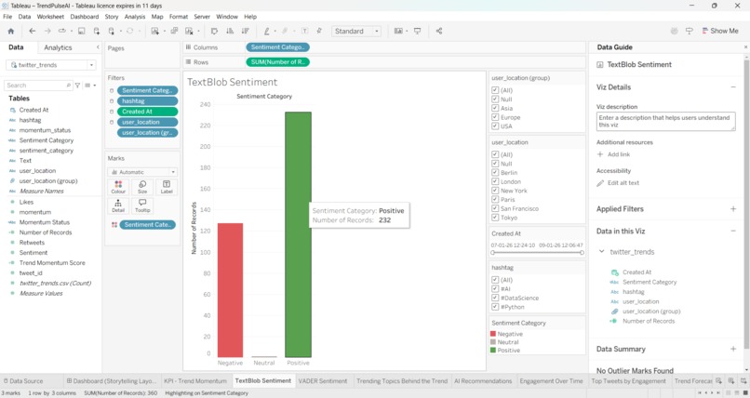Click the Show Me button
The width and height of the screenshot is (750, 398).
point(720,31)
